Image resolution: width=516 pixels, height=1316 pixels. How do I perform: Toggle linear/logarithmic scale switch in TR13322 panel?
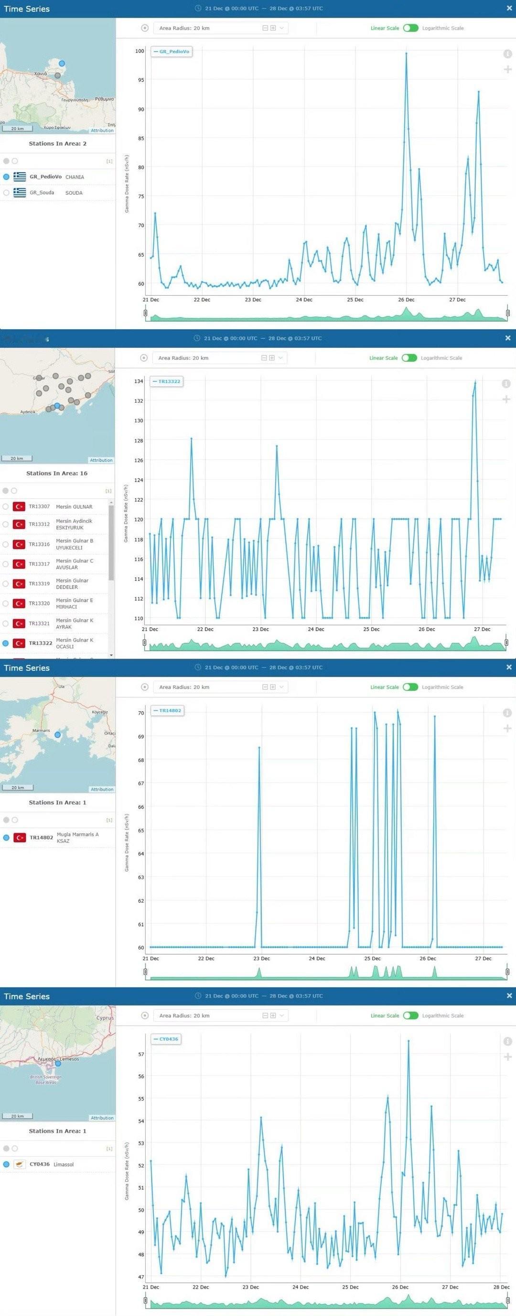click(409, 358)
